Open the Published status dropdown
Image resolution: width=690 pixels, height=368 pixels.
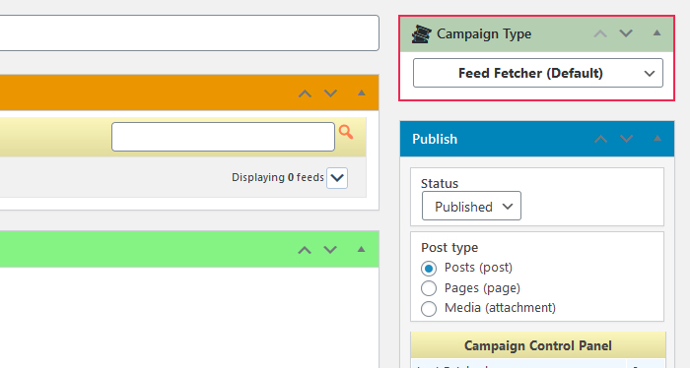471,206
